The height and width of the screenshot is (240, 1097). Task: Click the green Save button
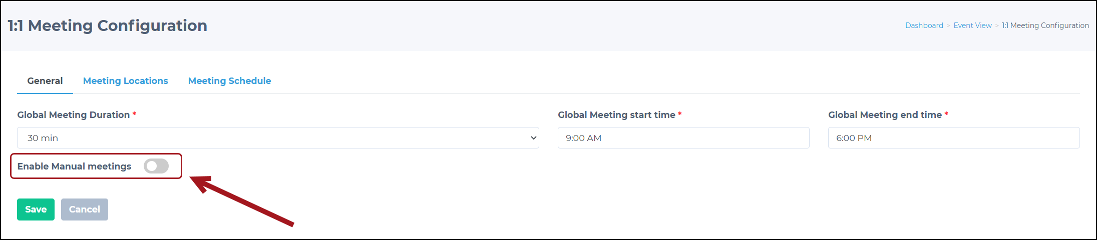pos(36,209)
